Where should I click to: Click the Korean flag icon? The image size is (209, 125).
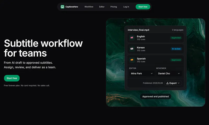(132, 49)
